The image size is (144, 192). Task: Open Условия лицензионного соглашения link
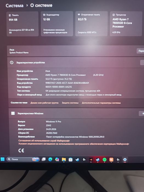[74, 144]
